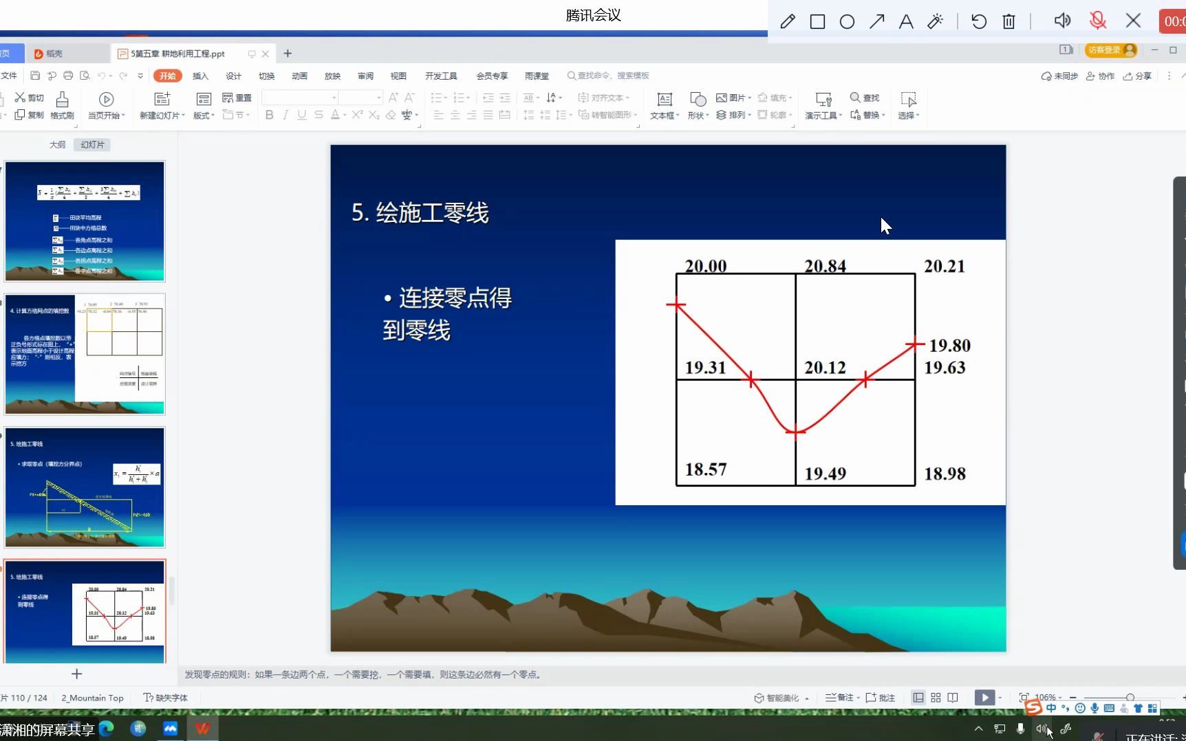Select the format painter (格式刷)

62,106
